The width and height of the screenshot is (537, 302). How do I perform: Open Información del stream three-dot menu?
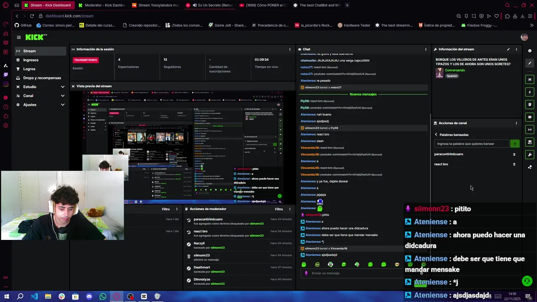click(x=516, y=49)
